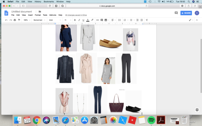202x126 pixels.
Task: Click the Undo icon in Docs toolbar
Action: point(6,20)
